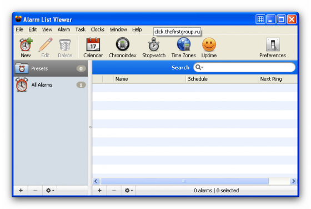Add an alarm with the list plus button
This screenshot has height=209, width=311.
[x=99, y=190]
